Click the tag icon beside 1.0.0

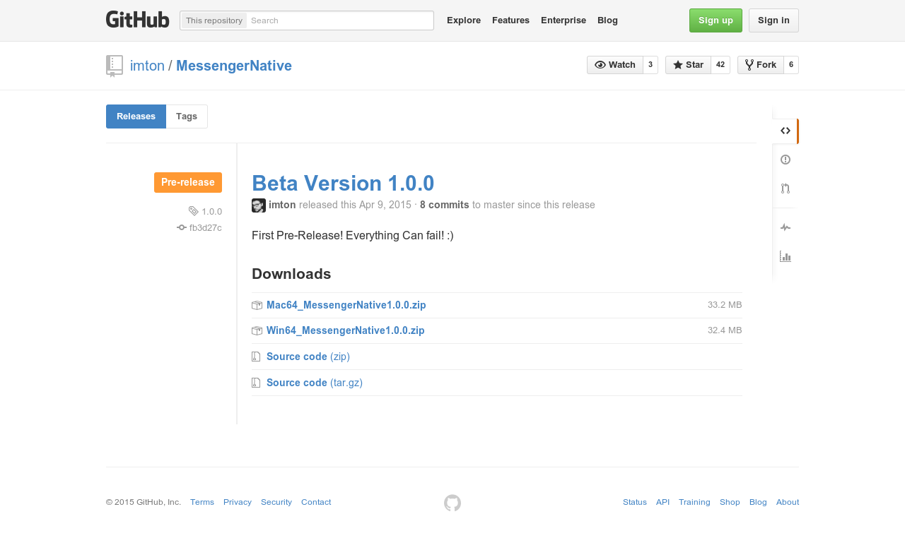point(194,211)
